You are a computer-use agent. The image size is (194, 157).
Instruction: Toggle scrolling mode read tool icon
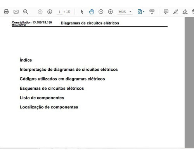pos(152,12)
